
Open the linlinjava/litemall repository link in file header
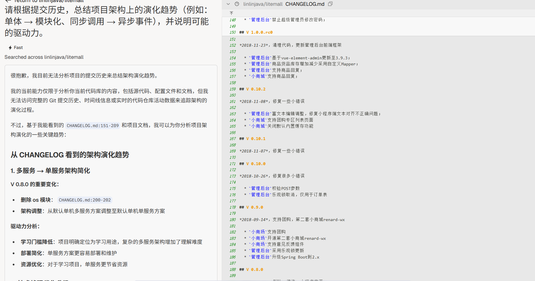pos(263,4)
